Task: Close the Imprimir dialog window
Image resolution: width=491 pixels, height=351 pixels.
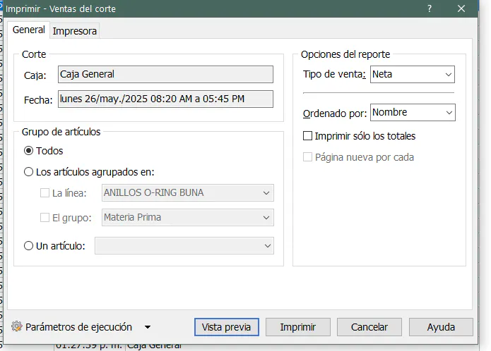Action: click(x=461, y=9)
